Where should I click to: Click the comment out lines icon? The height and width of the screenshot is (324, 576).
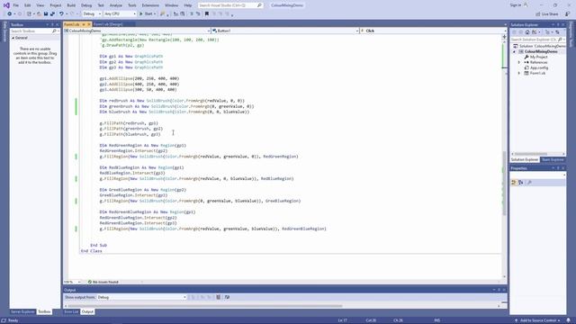(x=192, y=14)
